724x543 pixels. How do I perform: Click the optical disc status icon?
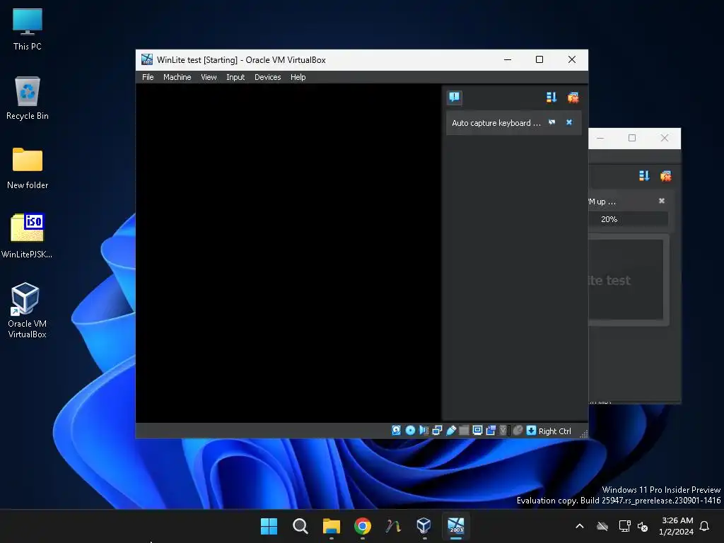pos(410,431)
